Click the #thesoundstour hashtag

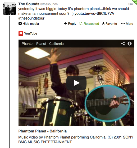click(x=31, y=18)
